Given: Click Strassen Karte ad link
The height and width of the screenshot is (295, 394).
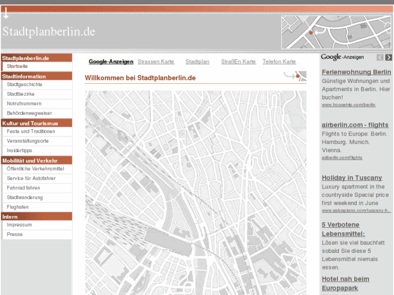Looking at the screenshot, I should click(x=156, y=62).
